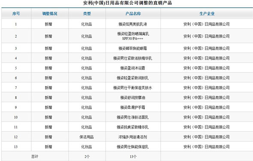Select product name 雅姿舒润按摩油
This screenshot has height=161, width=253.
[x=133, y=97]
